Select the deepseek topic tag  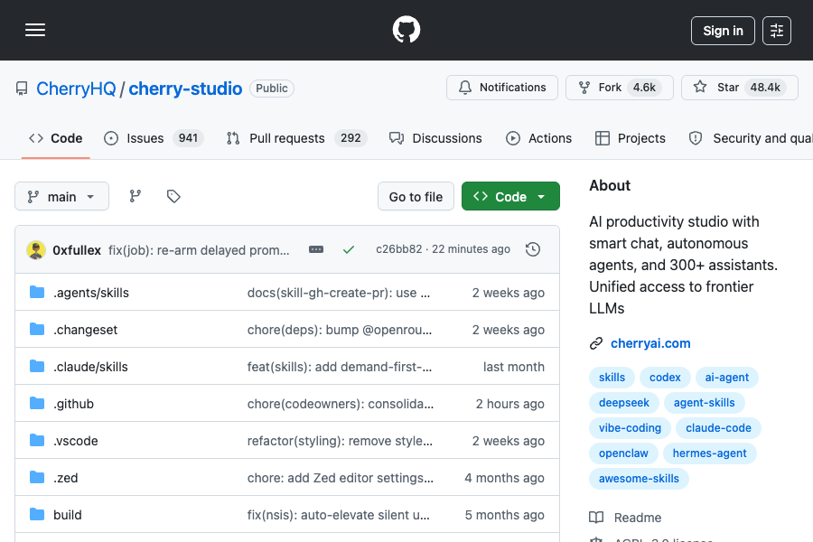623,403
